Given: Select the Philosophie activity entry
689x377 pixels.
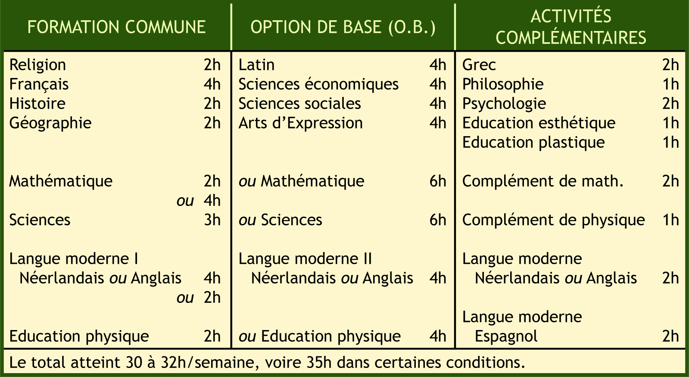Looking at the screenshot, I should tap(503, 84).
